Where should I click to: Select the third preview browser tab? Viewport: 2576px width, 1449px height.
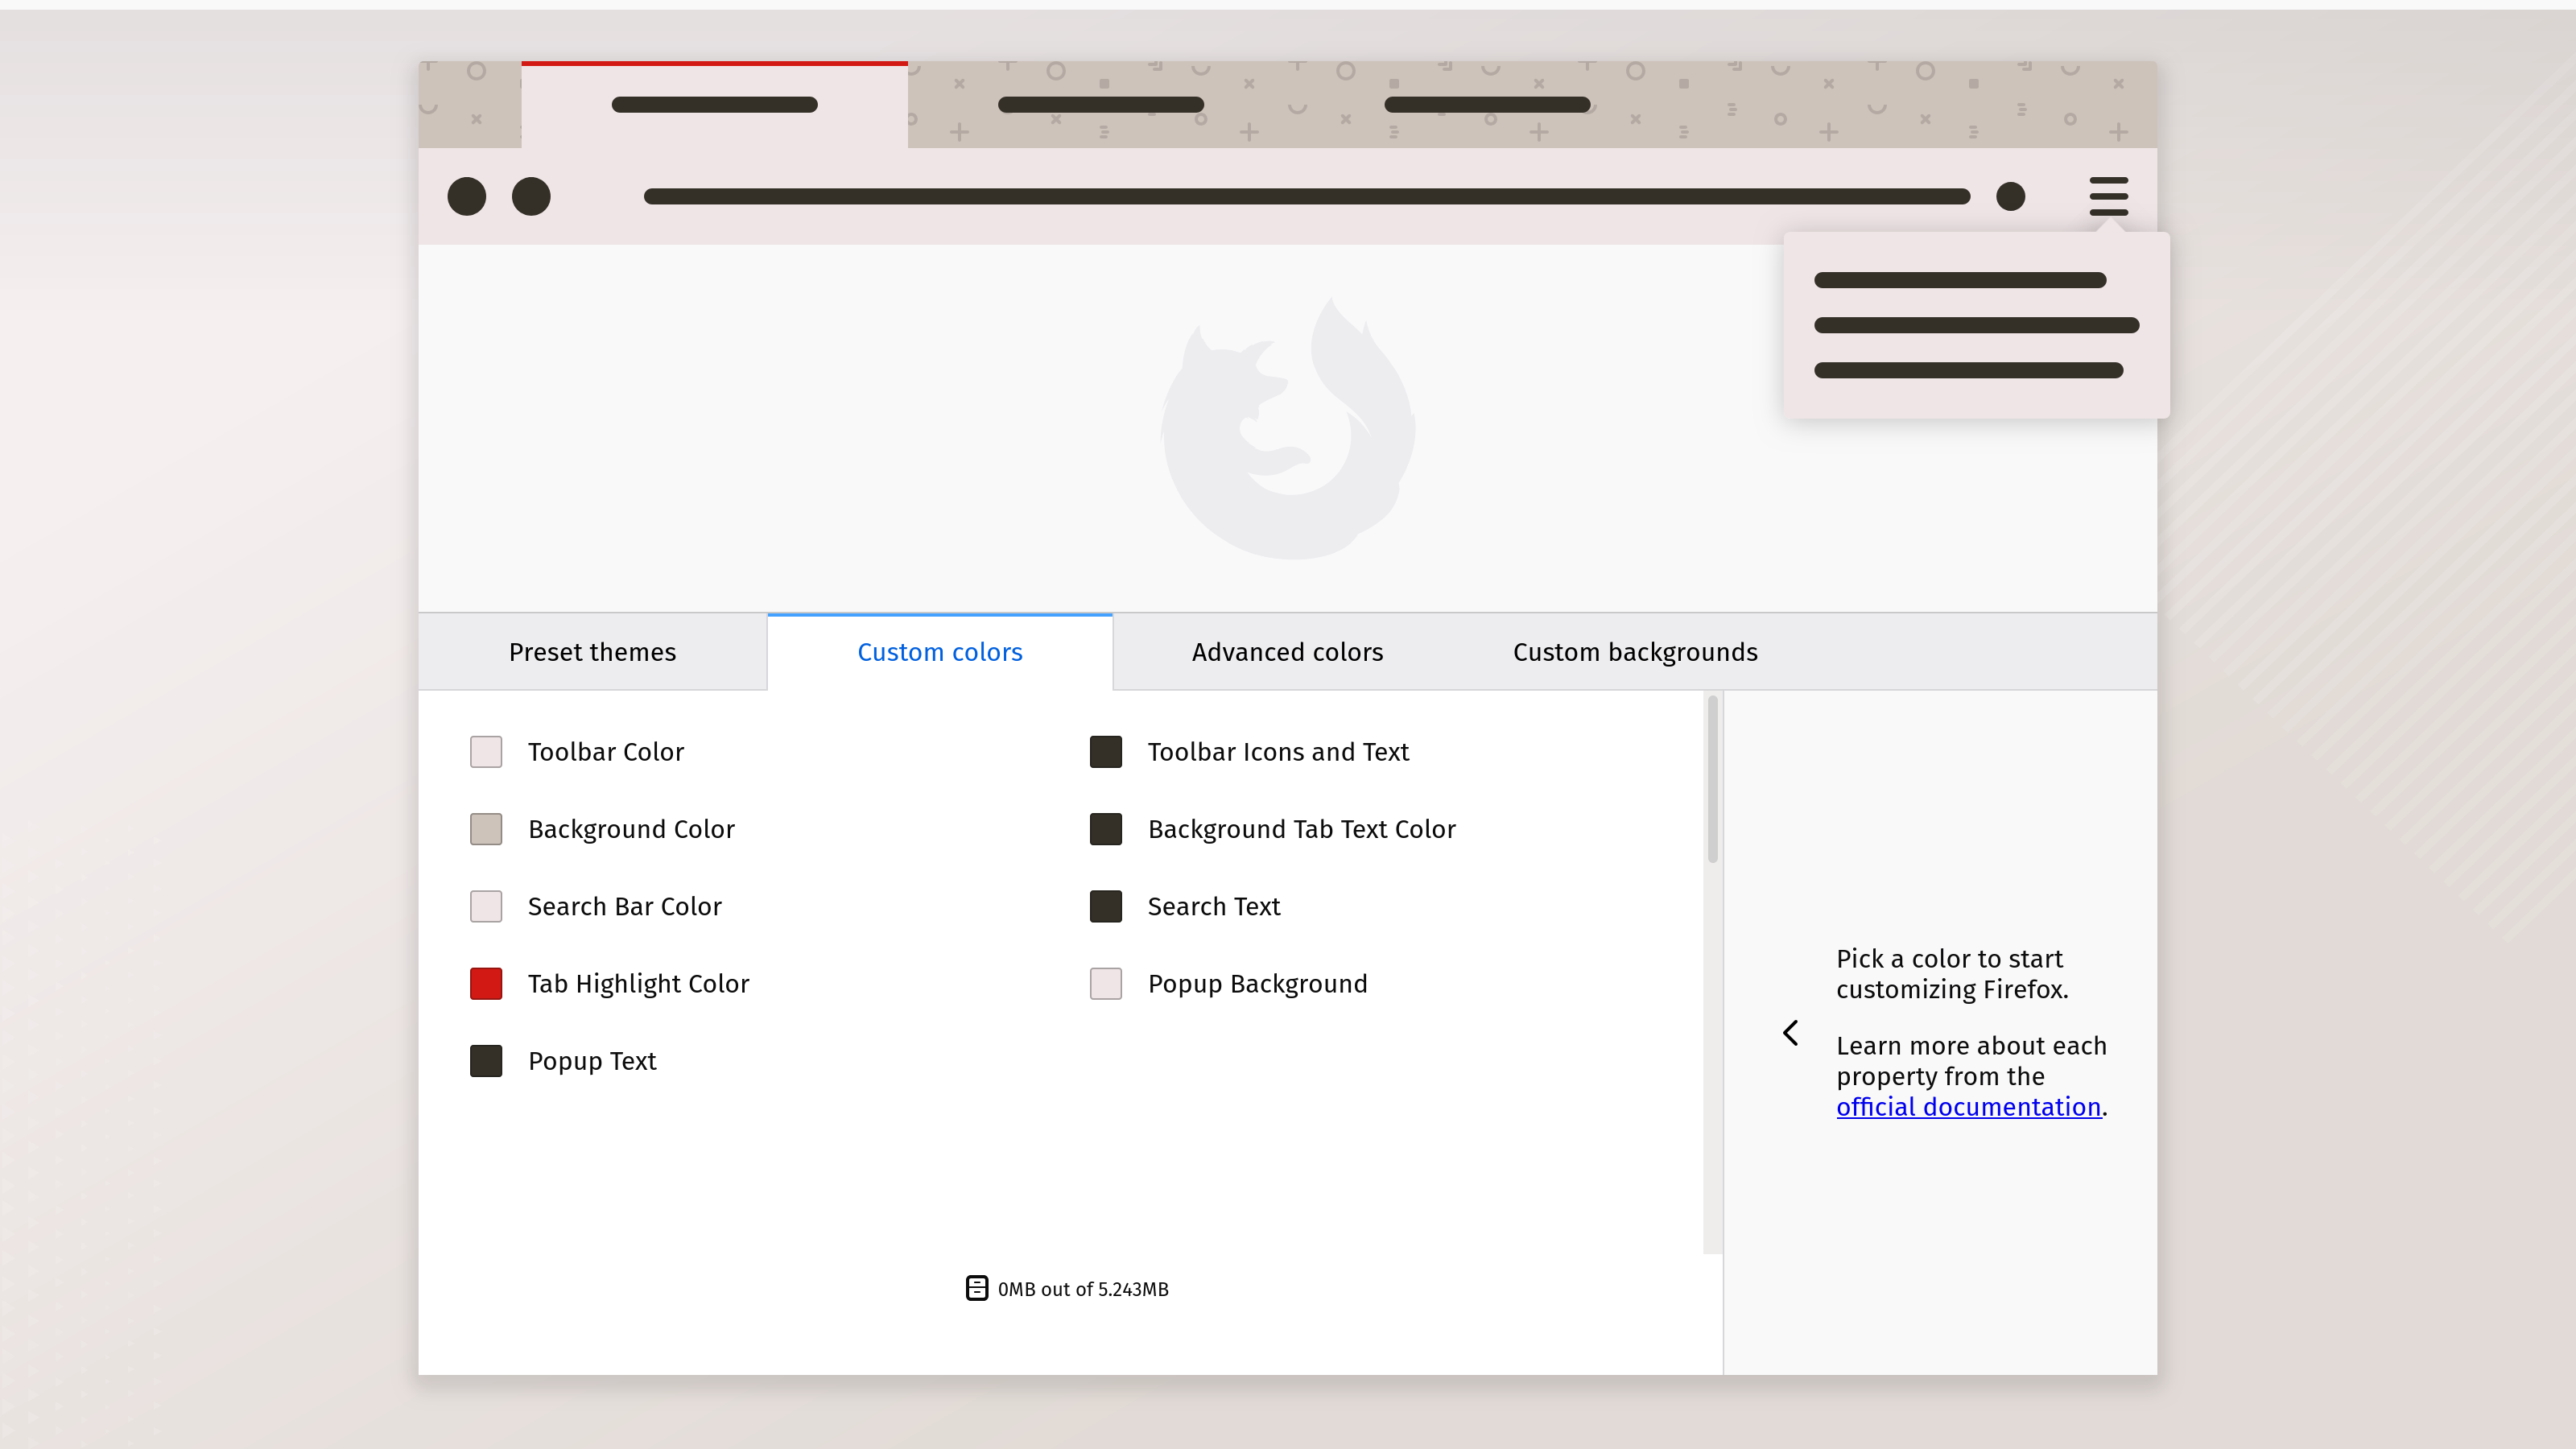1487,105
